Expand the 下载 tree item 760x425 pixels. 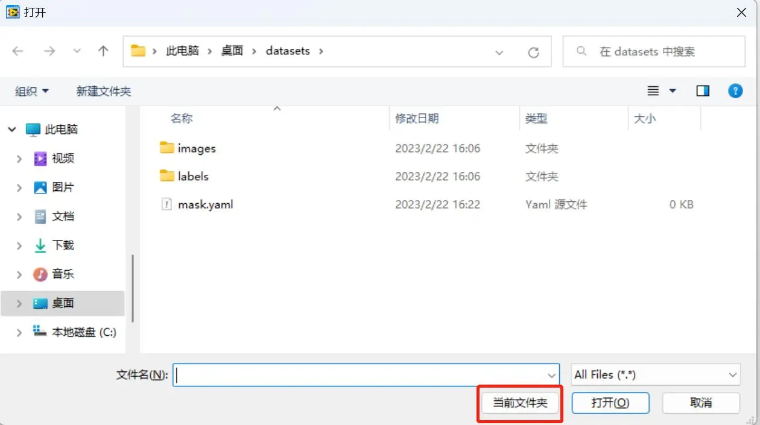19,245
